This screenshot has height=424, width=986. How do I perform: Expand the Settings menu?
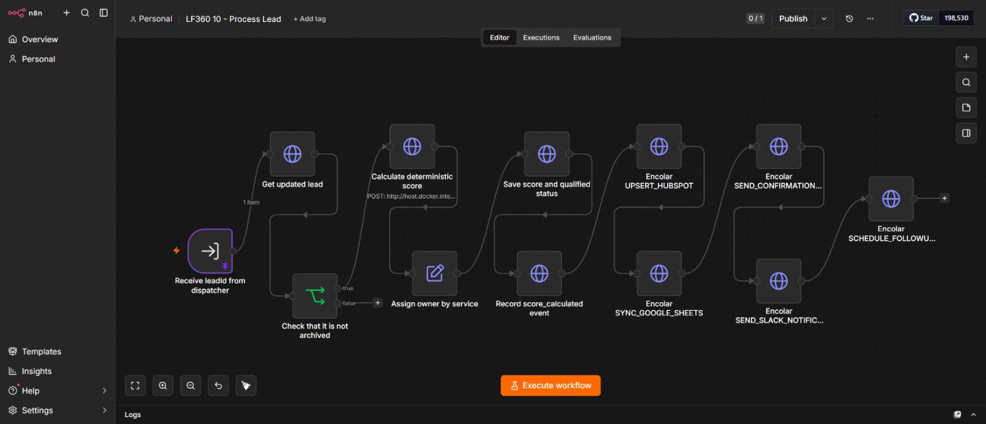coord(57,410)
